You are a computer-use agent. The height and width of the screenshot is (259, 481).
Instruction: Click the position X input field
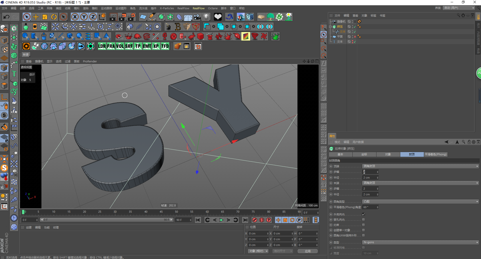click(258, 233)
